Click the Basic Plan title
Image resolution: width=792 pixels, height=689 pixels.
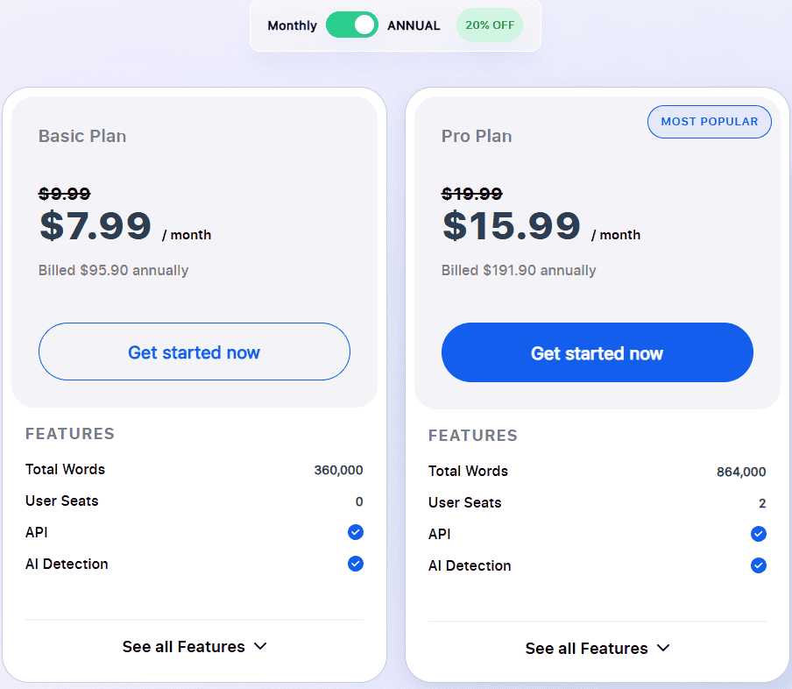point(82,136)
